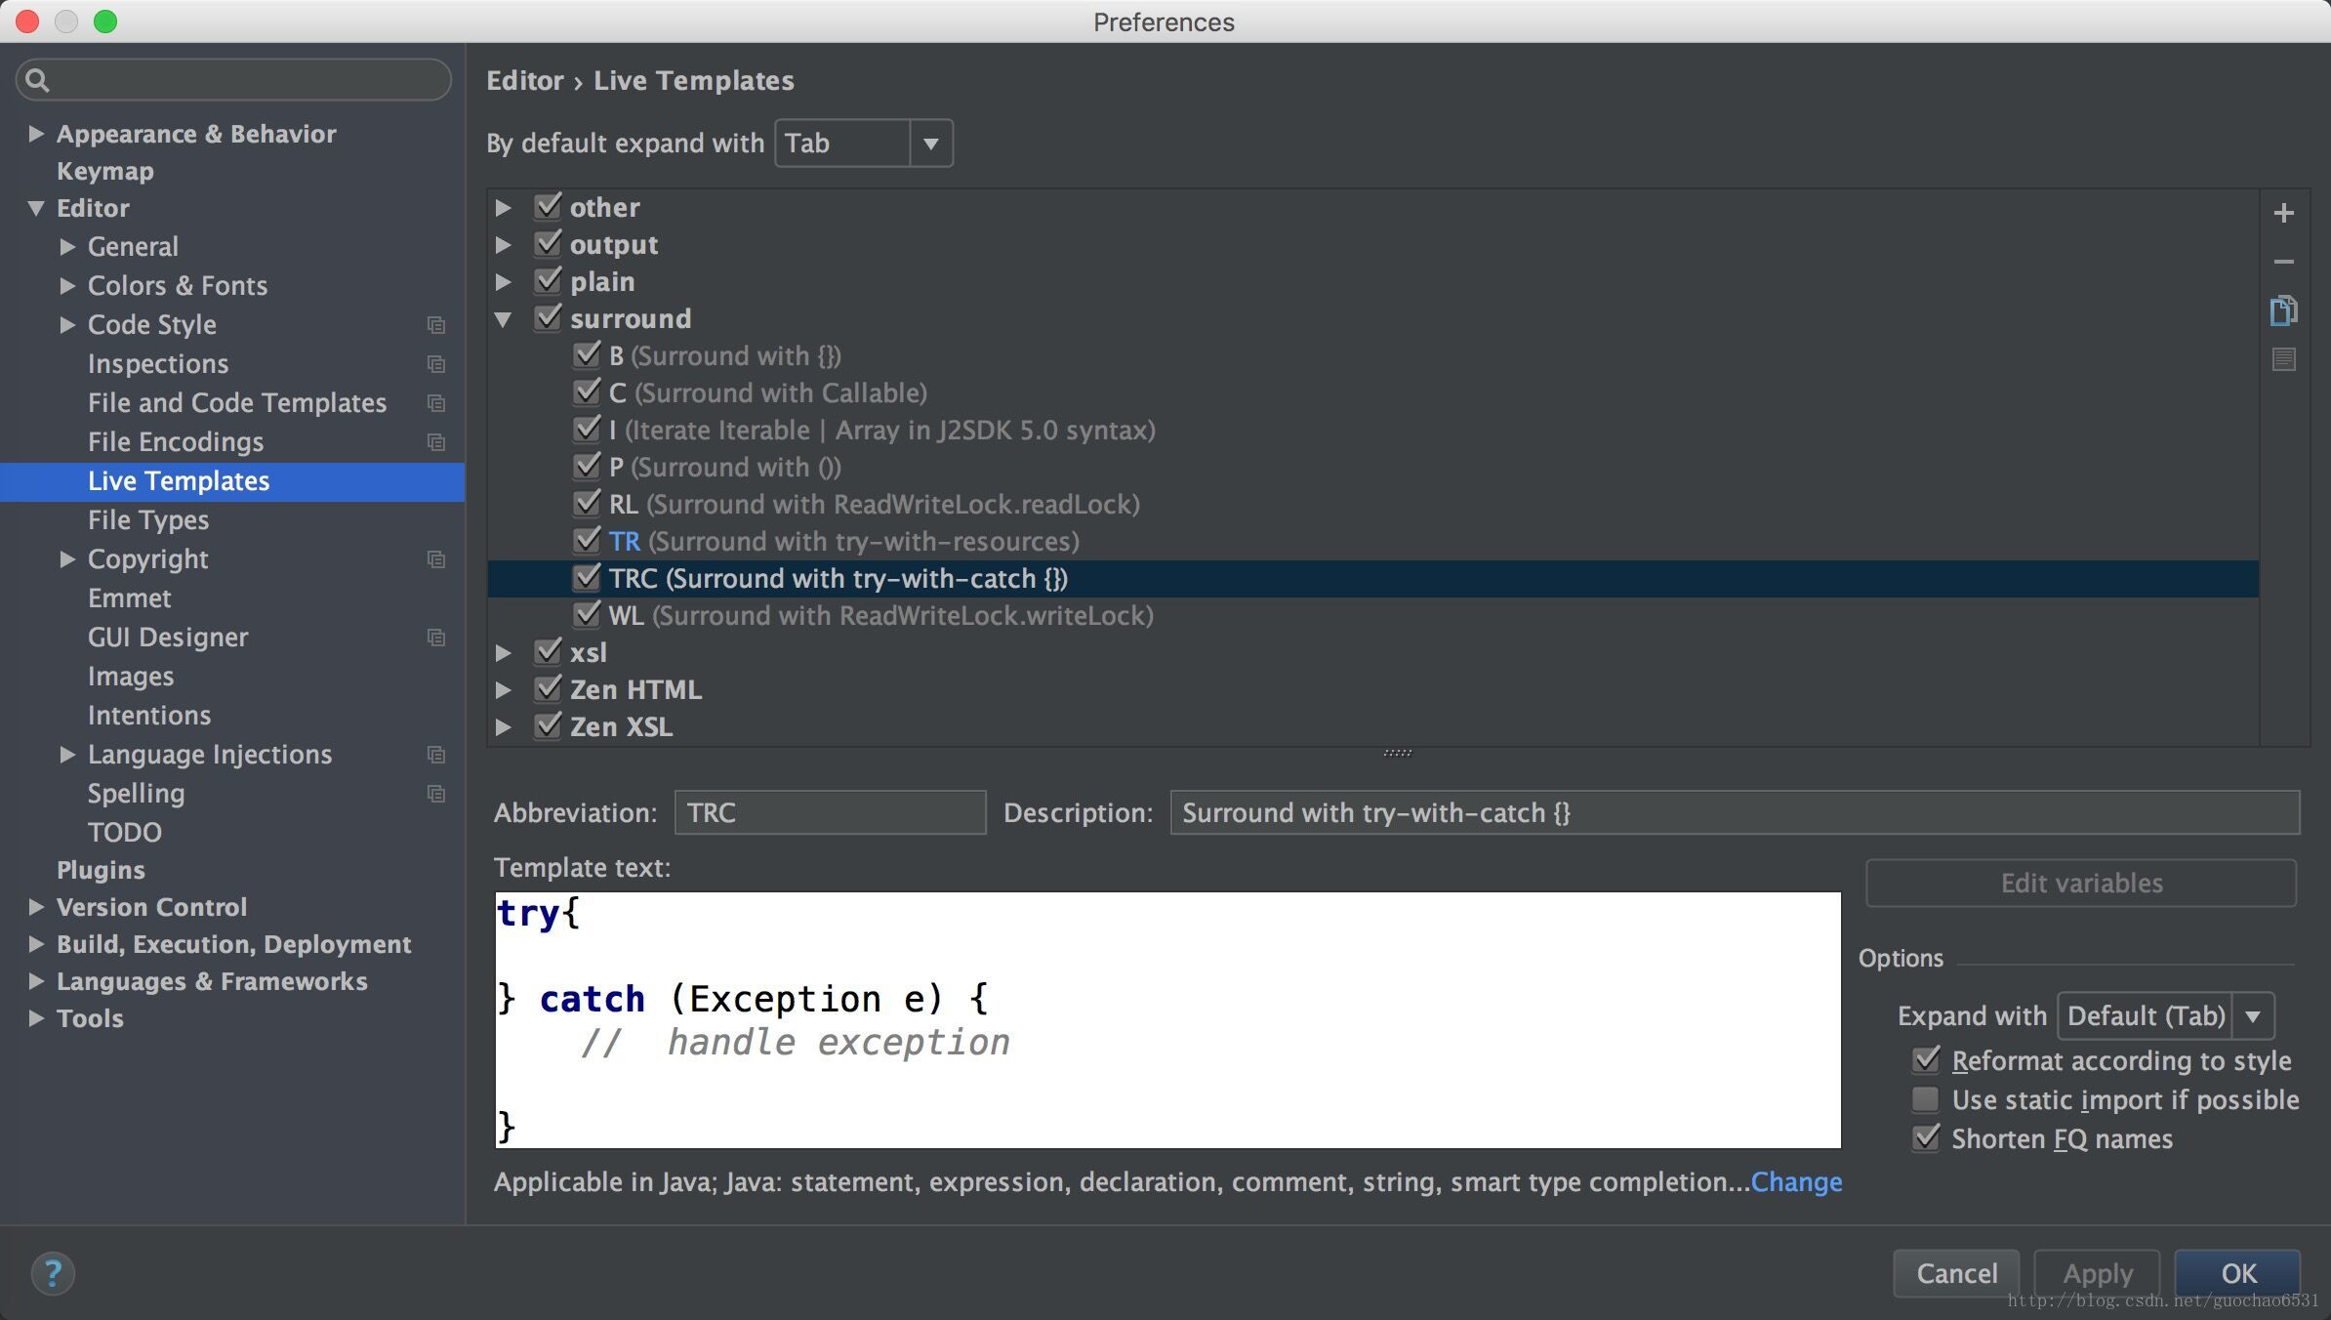Select the C (Surround with Callable) row
2331x1320 pixels.
click(1373, 392)
